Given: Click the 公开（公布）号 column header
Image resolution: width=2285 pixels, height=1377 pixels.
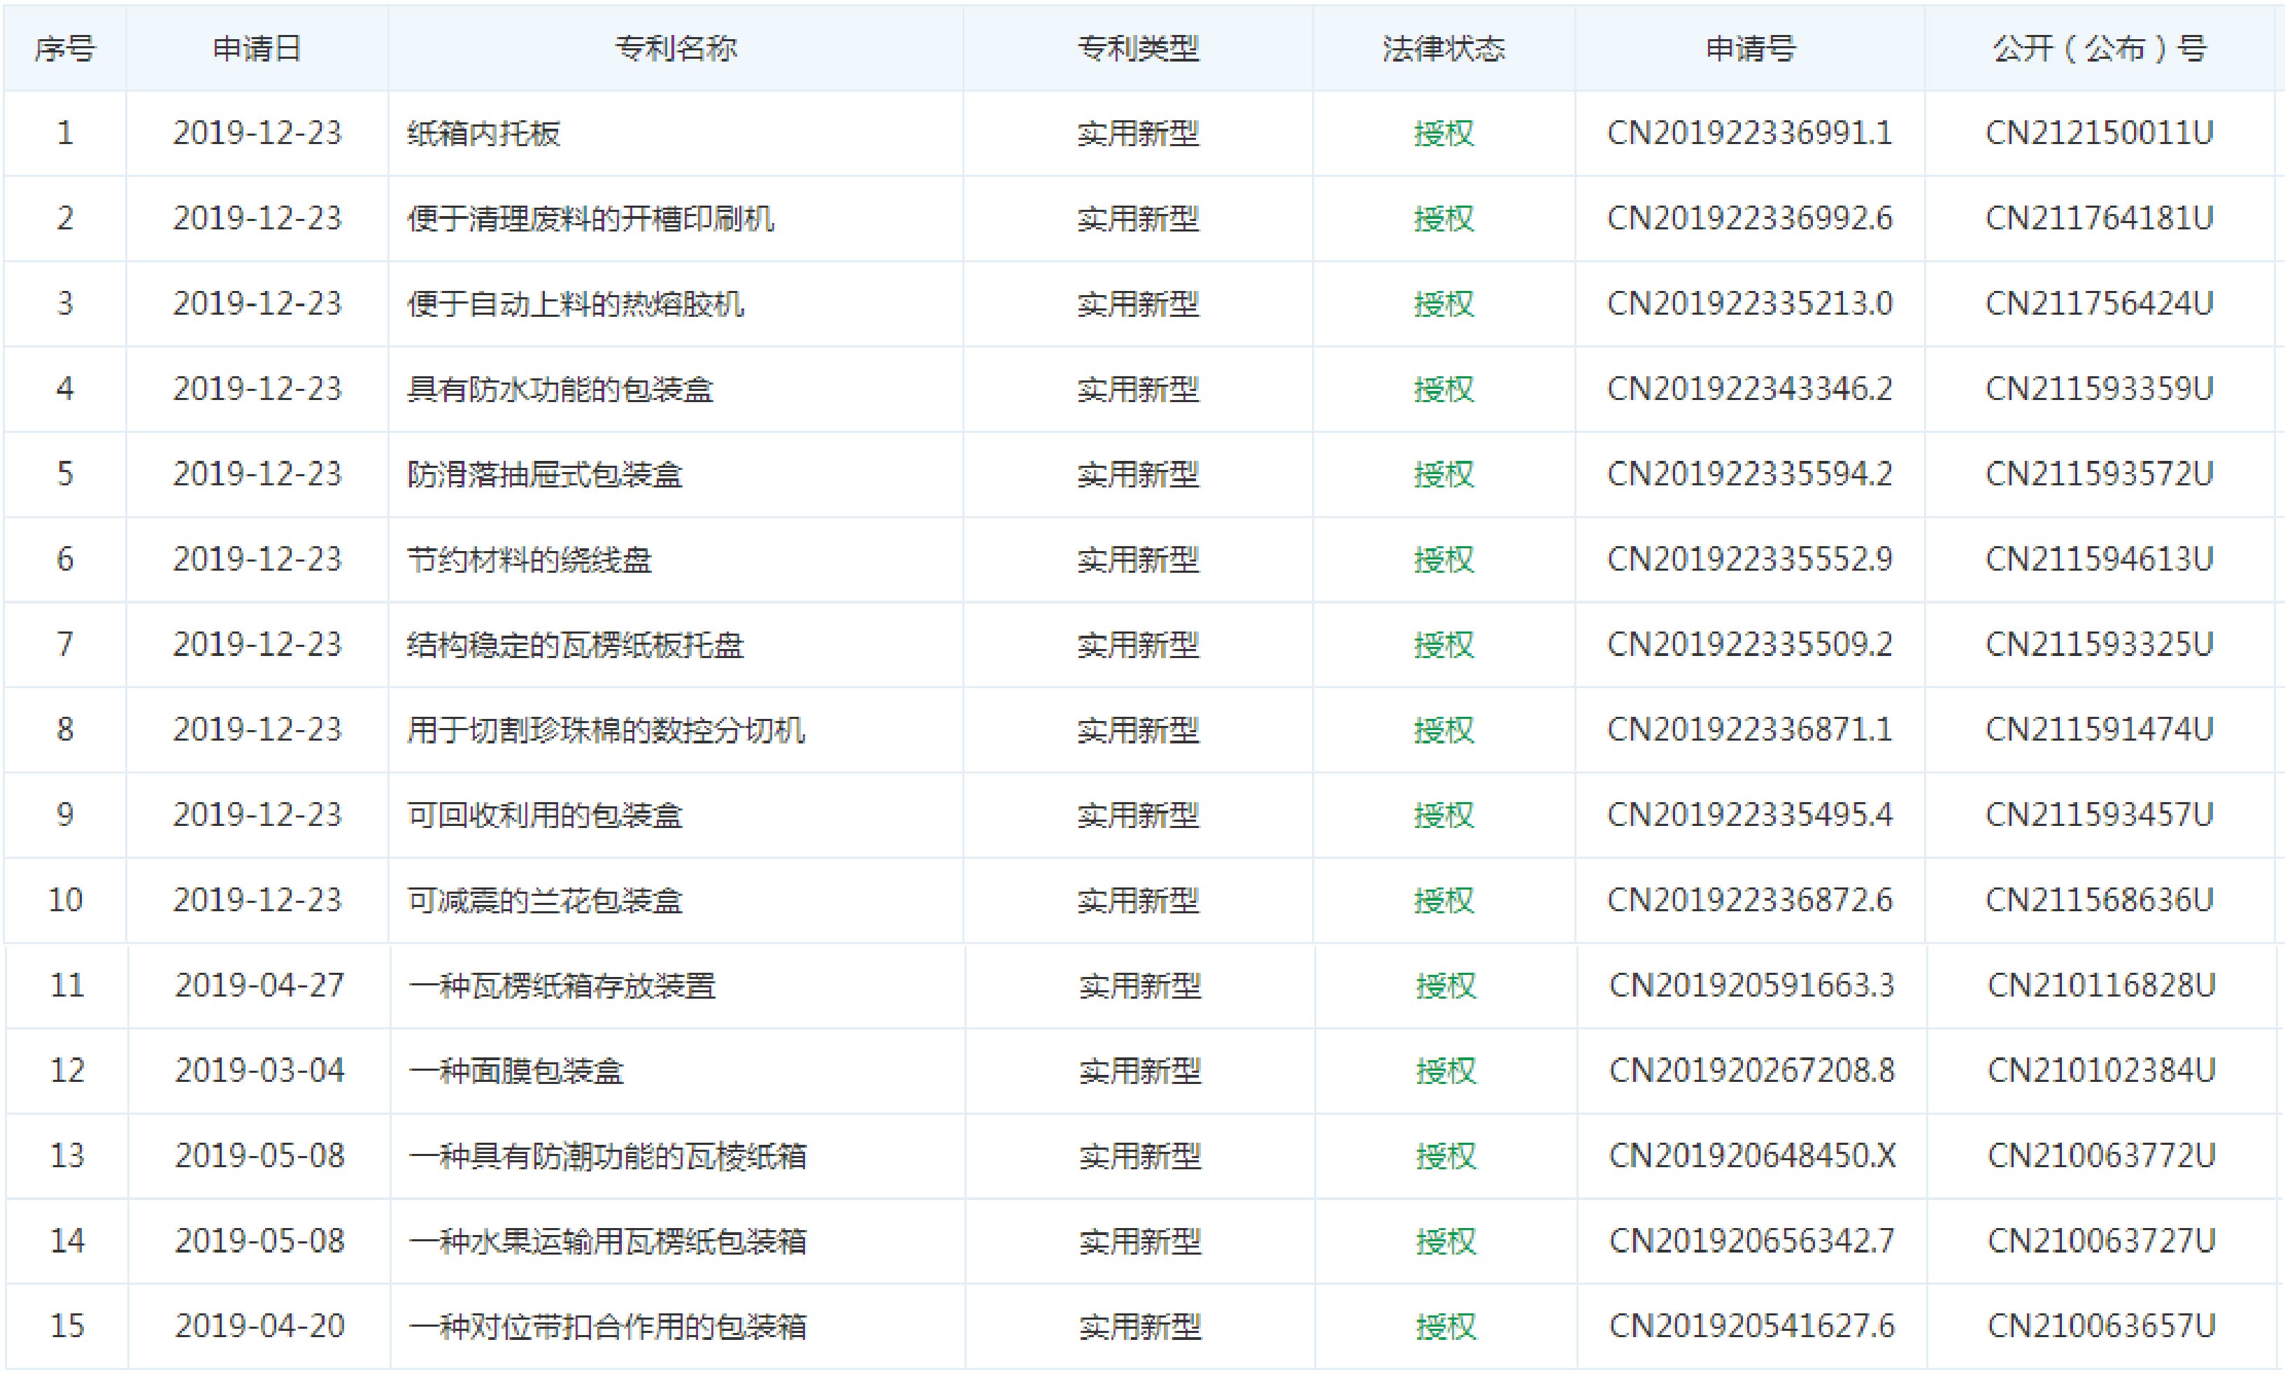Looking at the screenshot, I should pyautogui.click(x=2100, y=48).
